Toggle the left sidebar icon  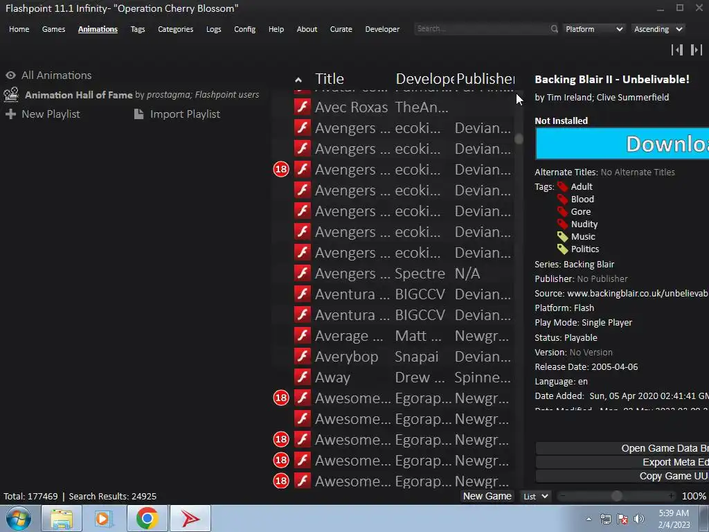[x=677, y=50]
